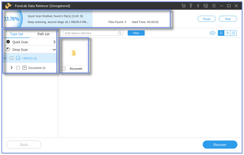Collapse the Deep Scan section chevron
This screenshot has width=244, height=155.
pyautogui.click(x=54, y=50)
